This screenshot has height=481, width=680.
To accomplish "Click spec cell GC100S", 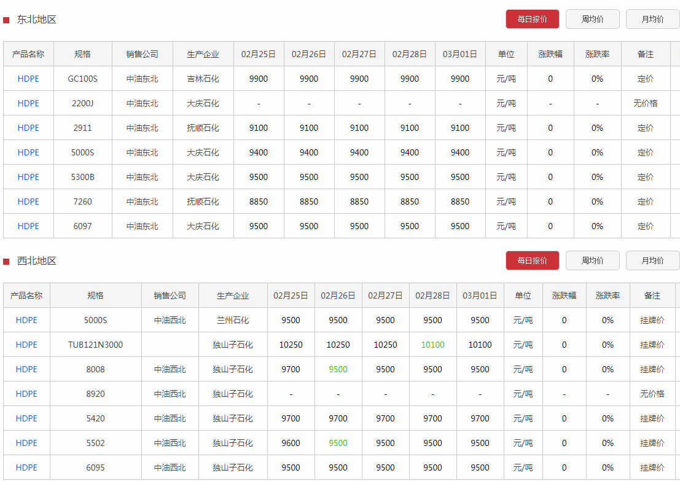I will pyautogui.click(x=82, y=79).
